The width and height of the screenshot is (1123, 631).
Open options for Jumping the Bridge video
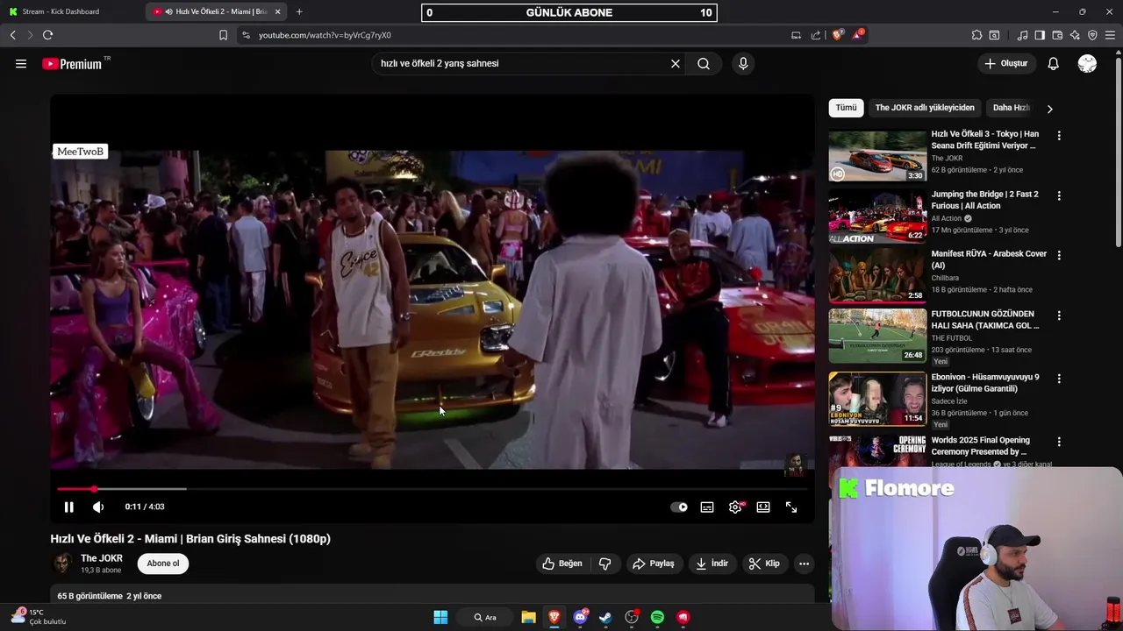1059,195
